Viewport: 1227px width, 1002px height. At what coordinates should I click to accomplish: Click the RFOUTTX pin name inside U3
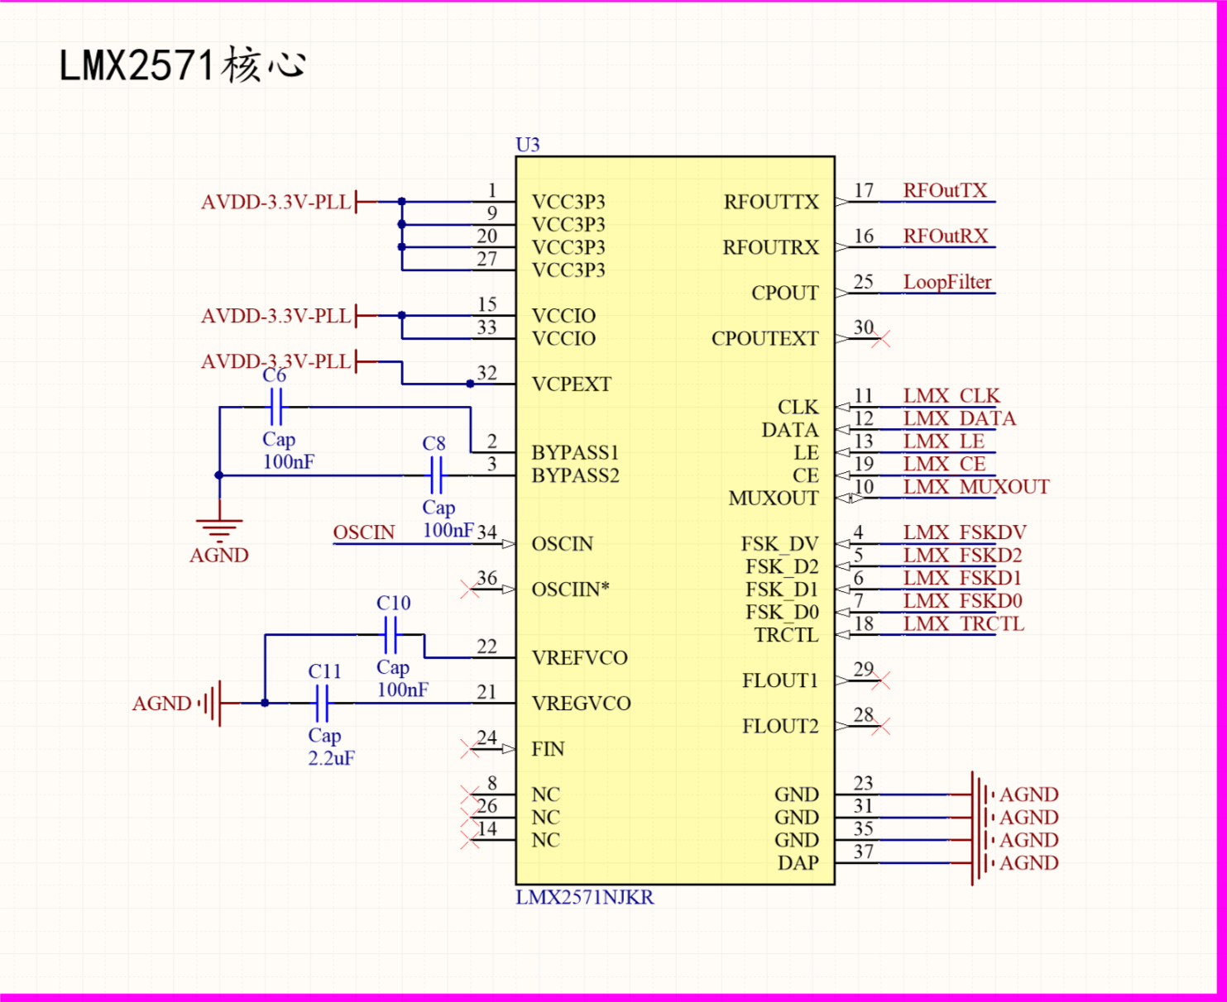[771, 202]
